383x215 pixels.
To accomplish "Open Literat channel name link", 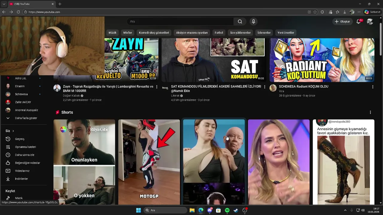I will (x=175, y=96).
